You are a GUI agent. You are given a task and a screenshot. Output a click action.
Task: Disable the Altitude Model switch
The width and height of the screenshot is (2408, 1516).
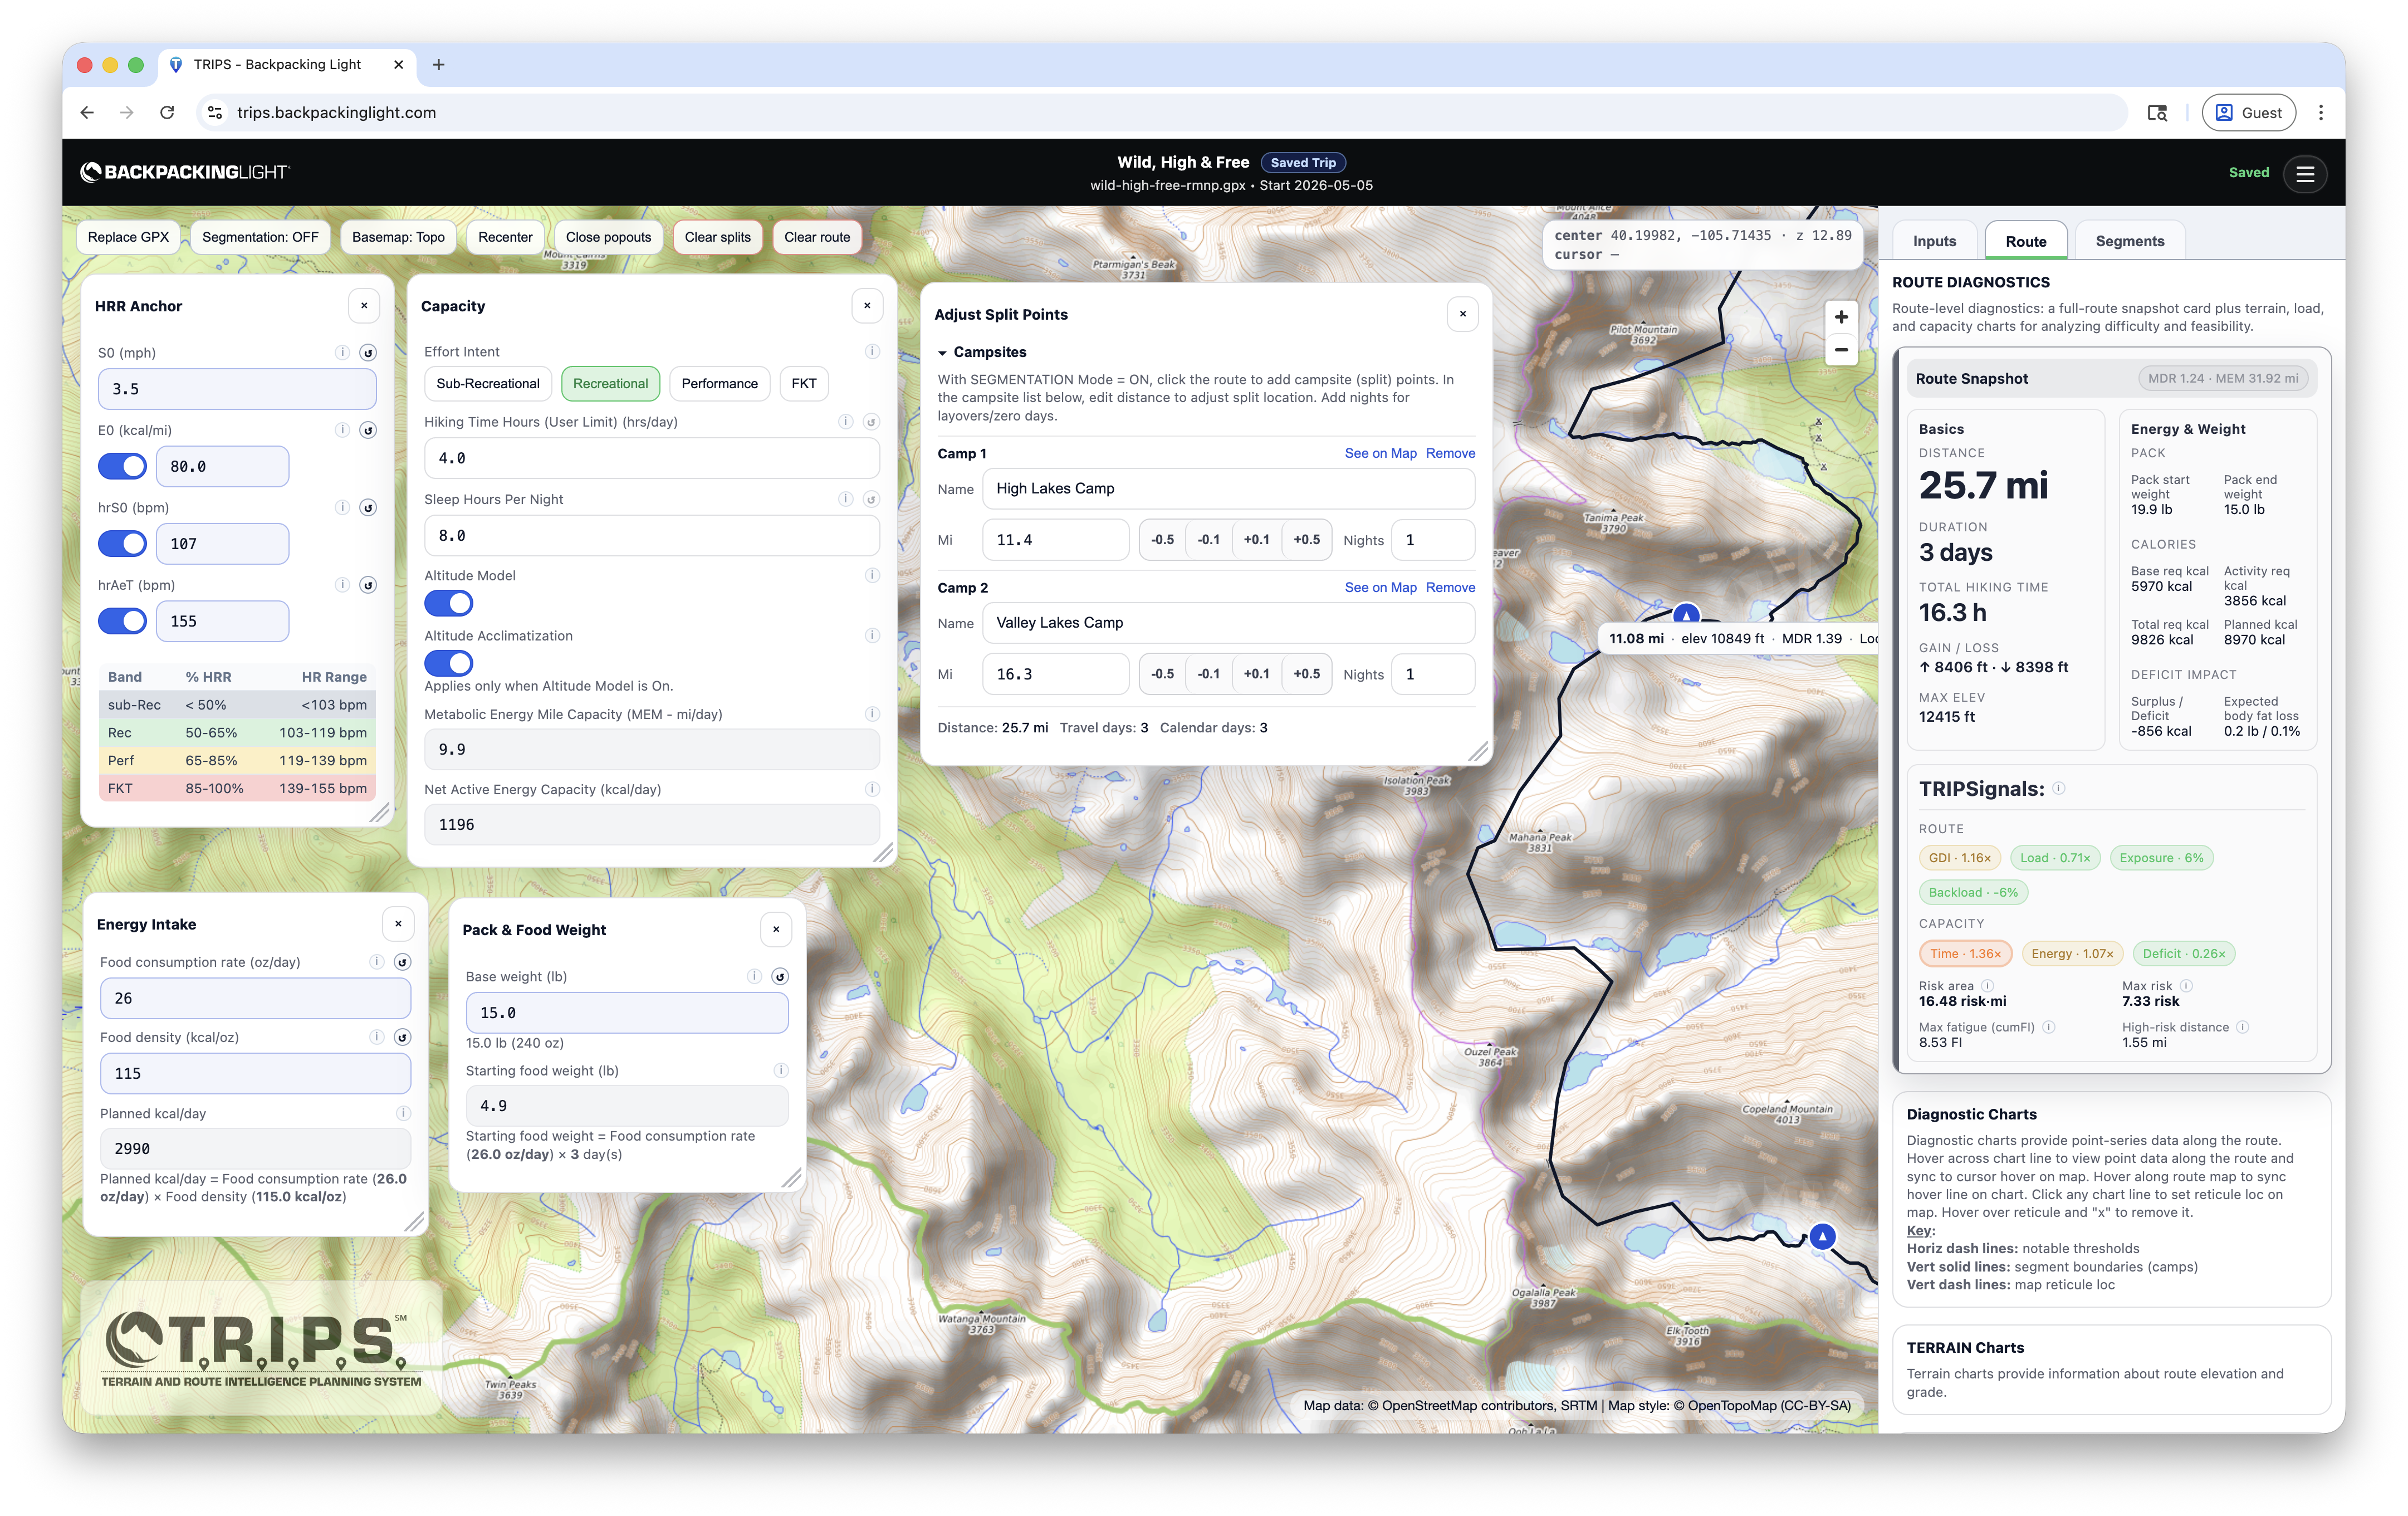(x=448, y=603)
